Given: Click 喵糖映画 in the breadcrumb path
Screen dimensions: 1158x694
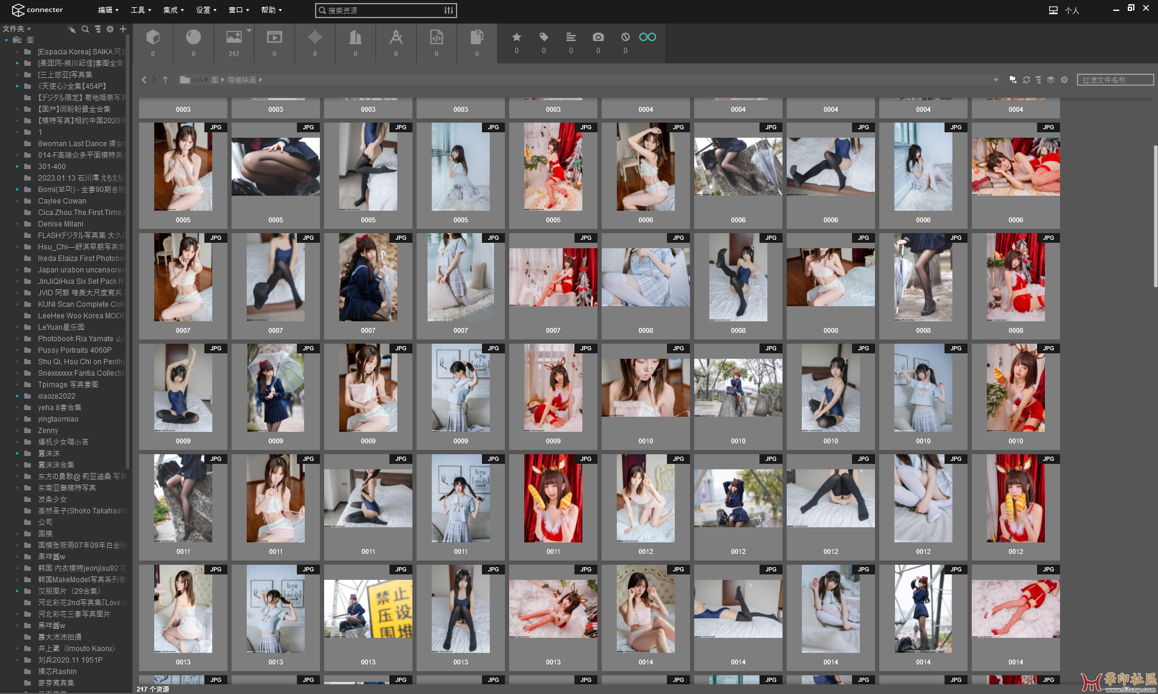Looking at the screenshot, I should (x=242, y=80).
